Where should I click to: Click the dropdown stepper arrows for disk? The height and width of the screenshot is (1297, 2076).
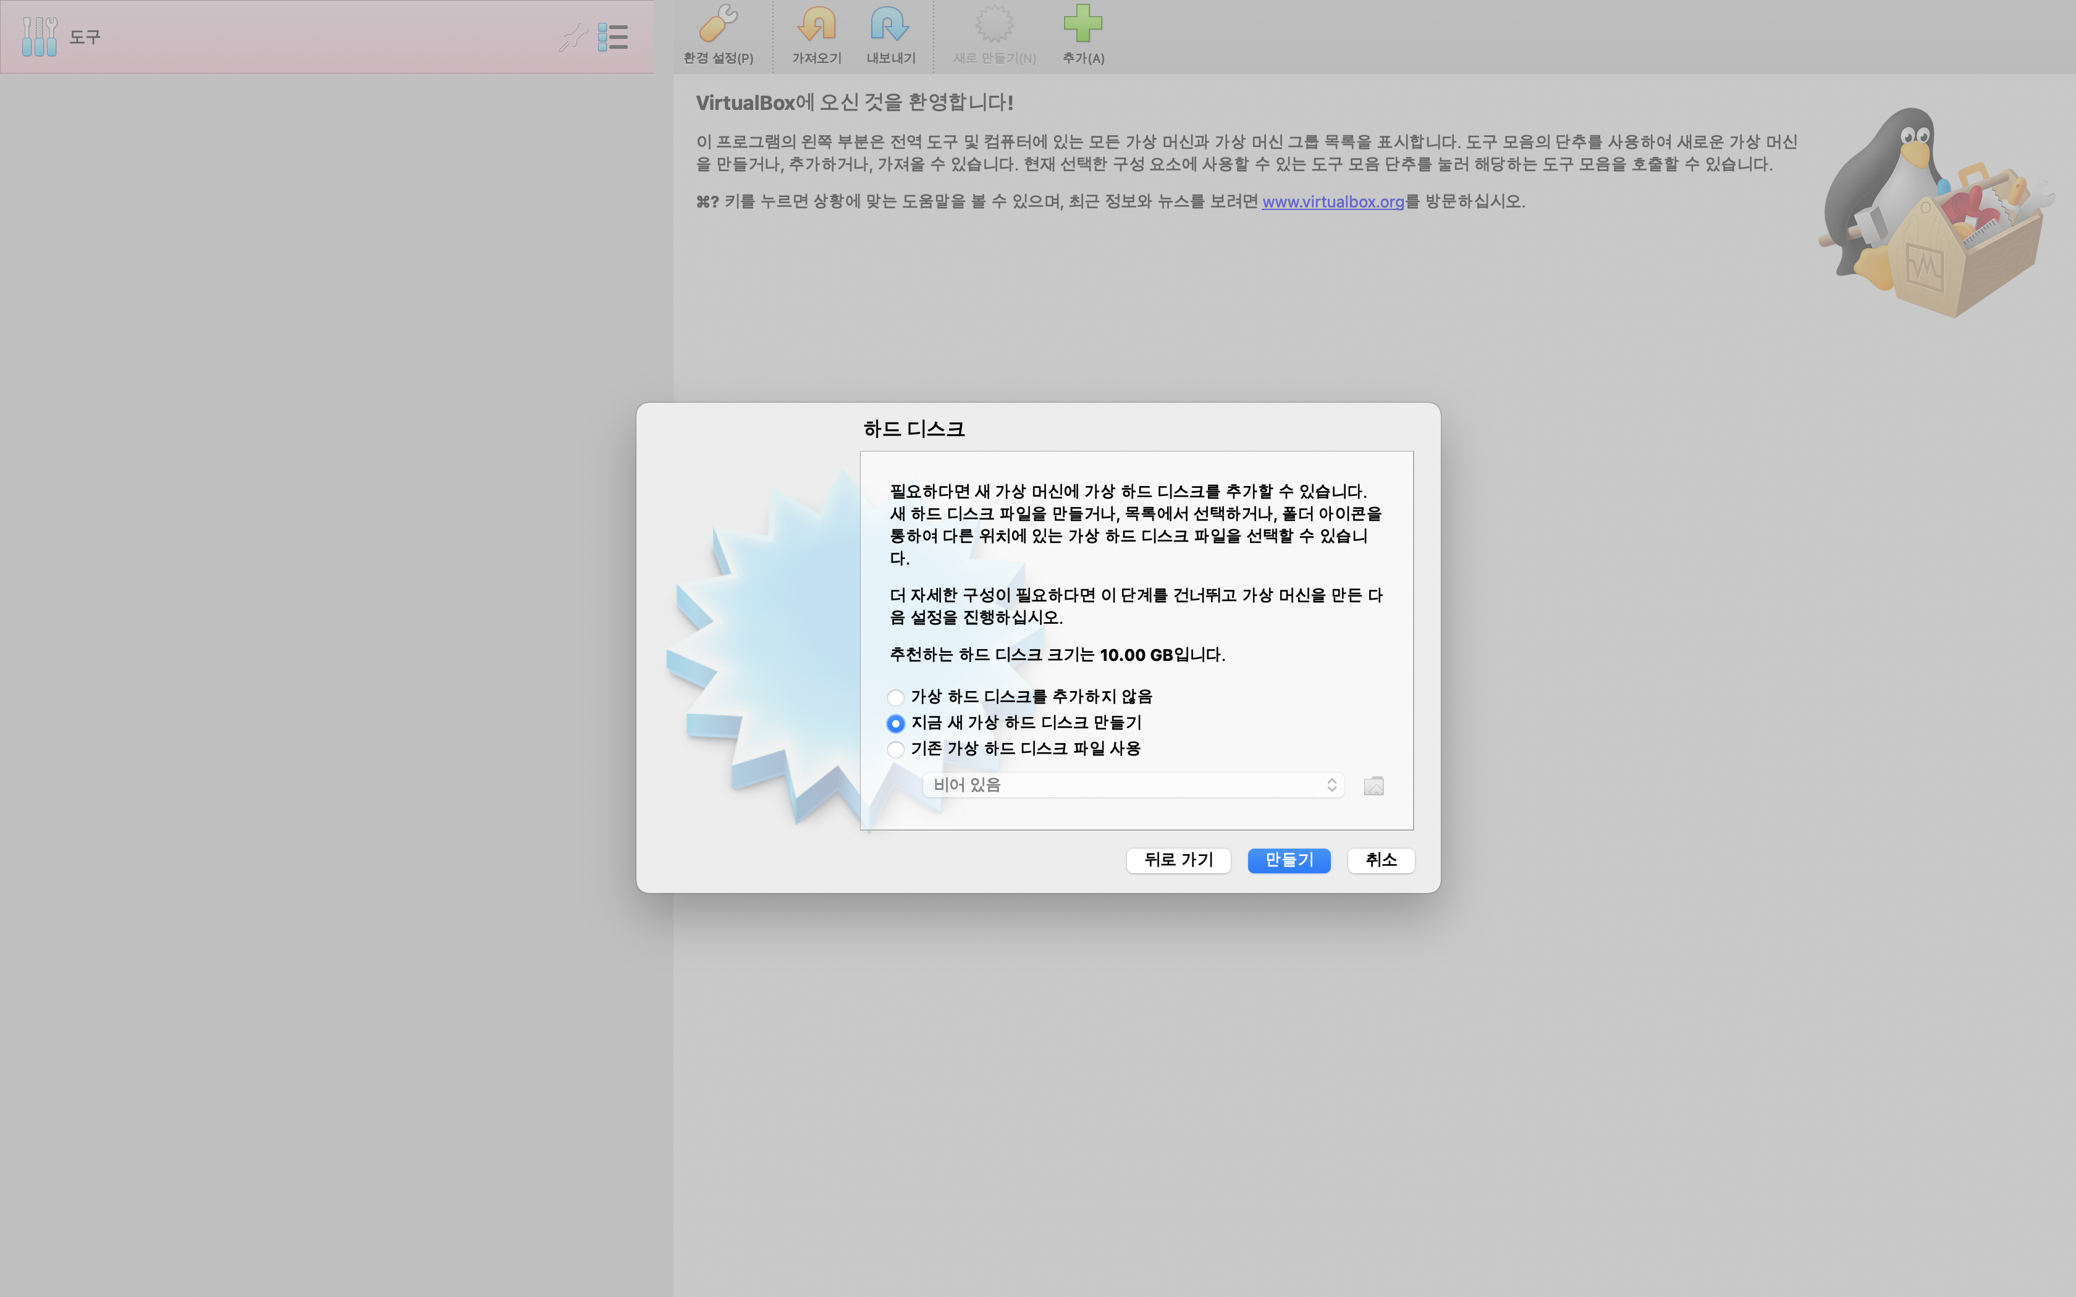(x=1331, y=785)
